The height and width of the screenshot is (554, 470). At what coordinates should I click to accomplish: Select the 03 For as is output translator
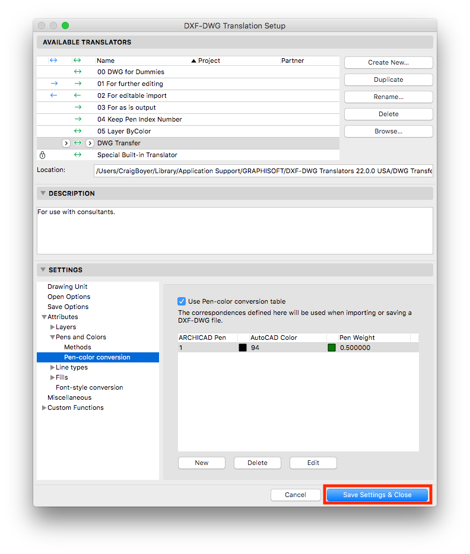(x=188, y=107)
